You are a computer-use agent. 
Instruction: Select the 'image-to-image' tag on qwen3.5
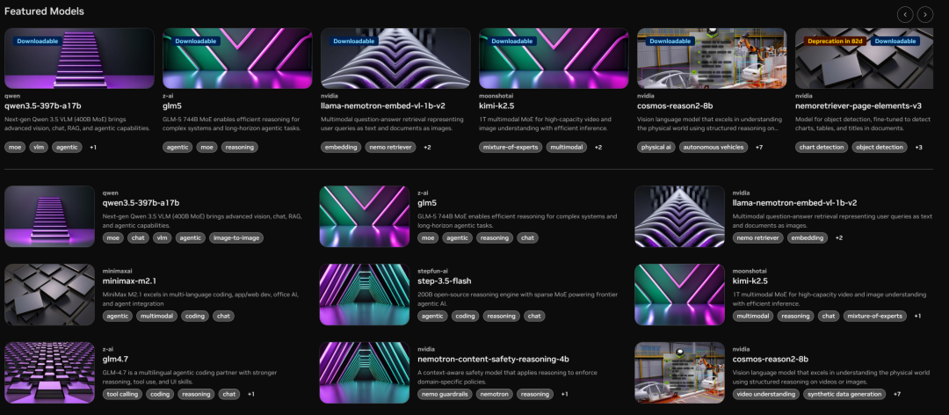click(236, 237)
